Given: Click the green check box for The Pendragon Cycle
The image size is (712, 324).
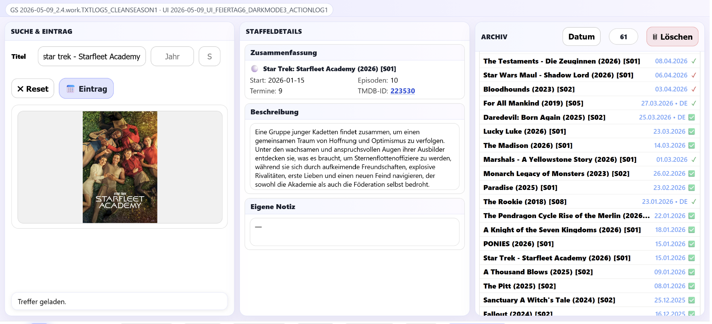Looking at the screenshot, I should [x=692, y=216].
